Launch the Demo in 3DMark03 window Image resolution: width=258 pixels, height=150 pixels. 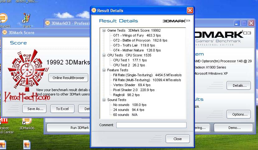click(x=233, y=128)
